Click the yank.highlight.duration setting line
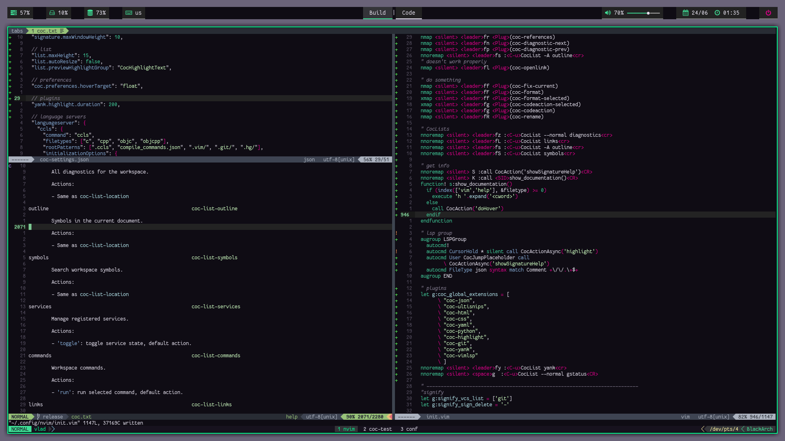 76,105
